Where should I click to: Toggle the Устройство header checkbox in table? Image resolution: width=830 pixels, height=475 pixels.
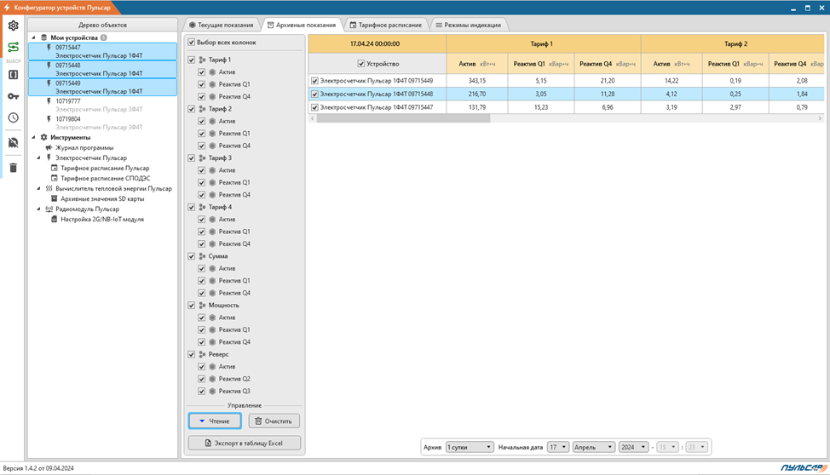(x=361, y=64)
